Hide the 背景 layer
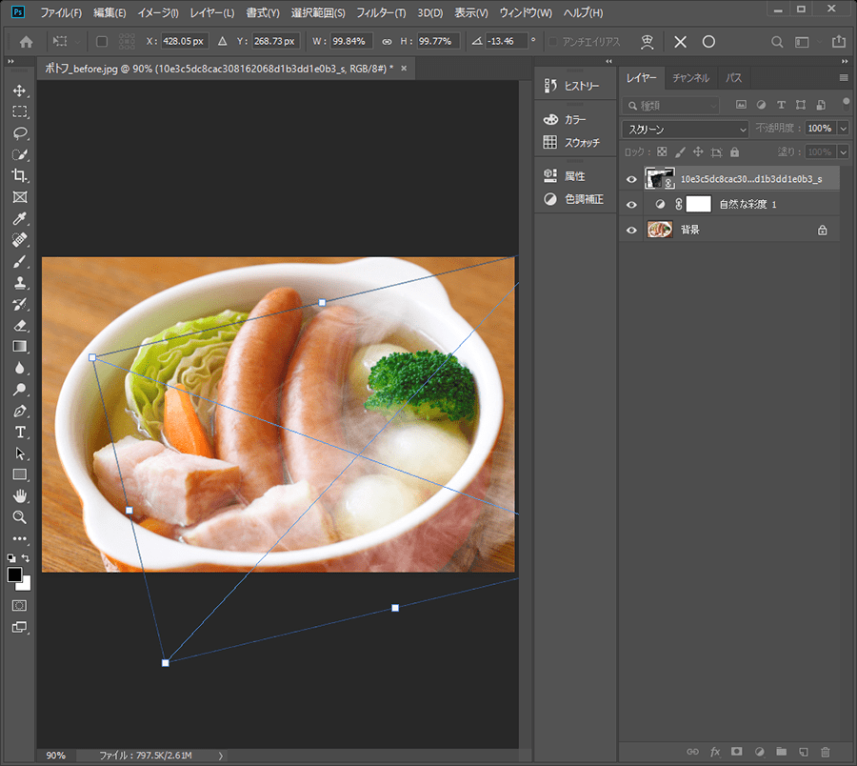The width and height of the screenshot is (857, 766). pyautogui.click(x=631, y=230)
